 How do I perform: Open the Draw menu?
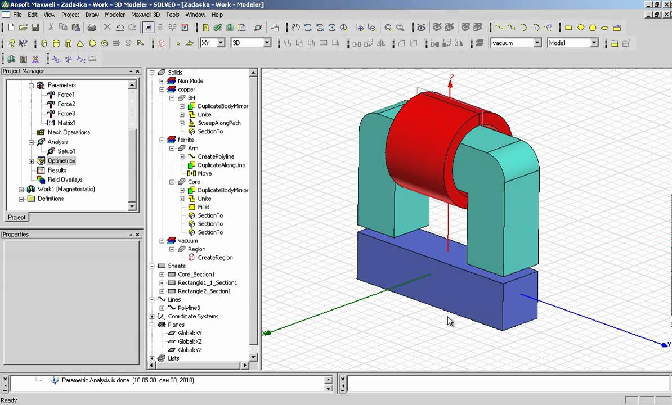tap(92, 15)
